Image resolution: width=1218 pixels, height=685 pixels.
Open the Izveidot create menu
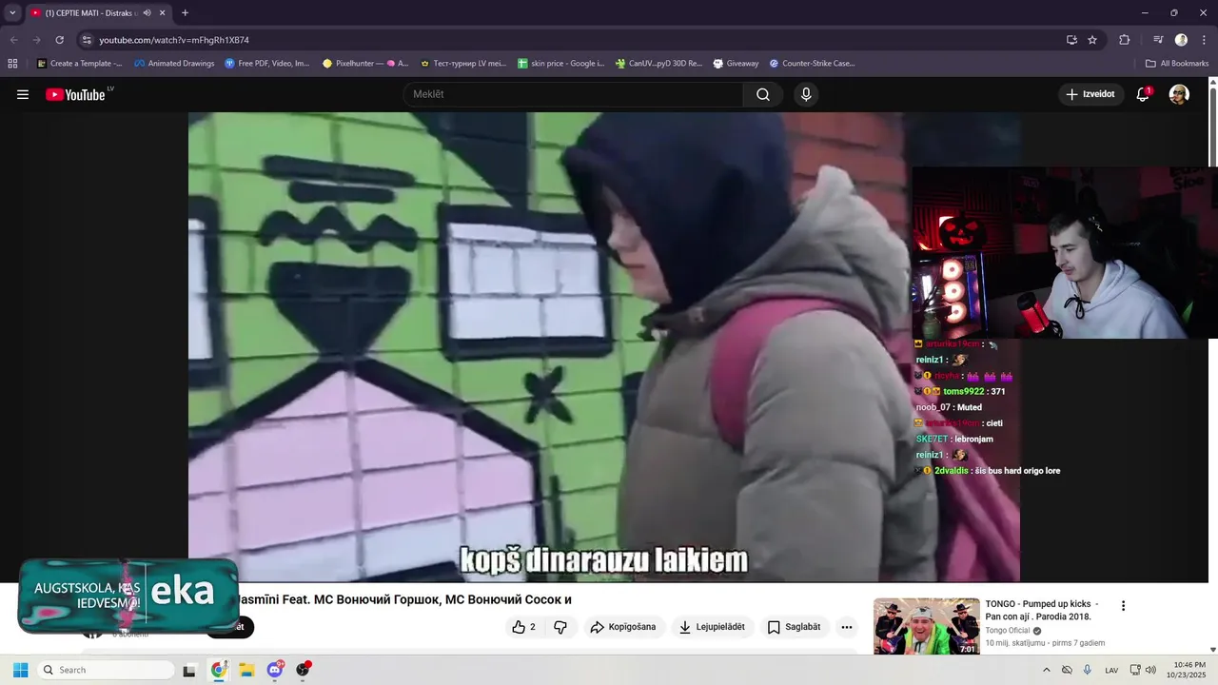(x=1090, y=94)
